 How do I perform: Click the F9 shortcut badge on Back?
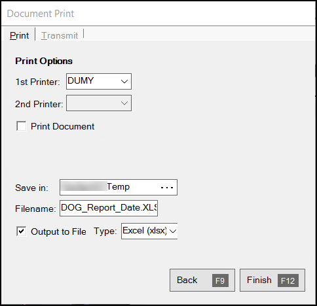220,280
